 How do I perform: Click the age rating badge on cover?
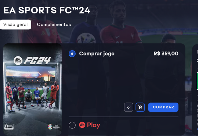tap(9, 127)
